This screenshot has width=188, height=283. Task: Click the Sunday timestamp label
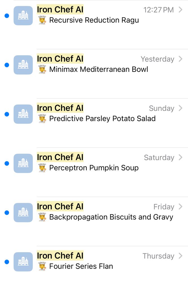coord(161,108)
